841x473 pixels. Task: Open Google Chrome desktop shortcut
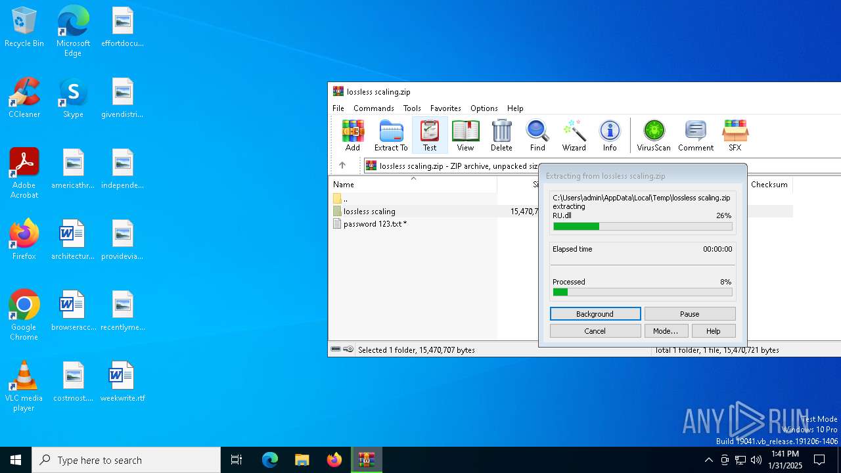click(24, 315)
